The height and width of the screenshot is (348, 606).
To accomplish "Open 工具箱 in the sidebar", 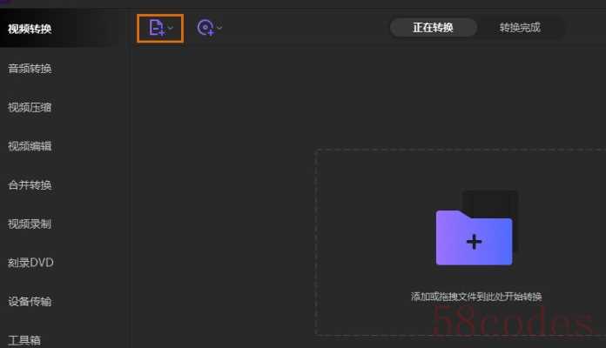I will [x=24, y=340].
